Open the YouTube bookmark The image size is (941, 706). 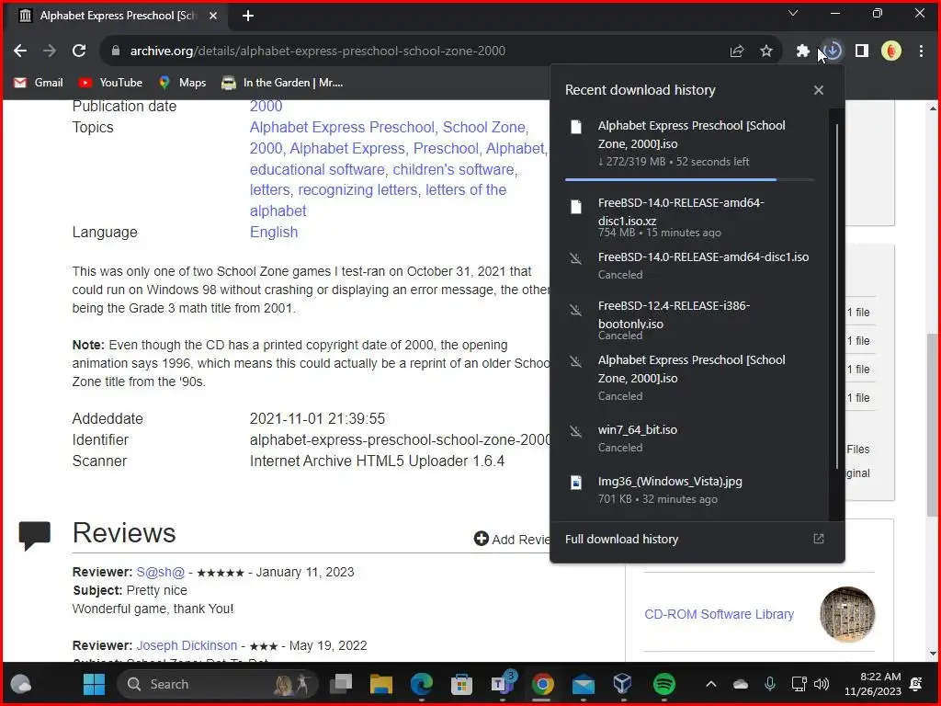111,83
